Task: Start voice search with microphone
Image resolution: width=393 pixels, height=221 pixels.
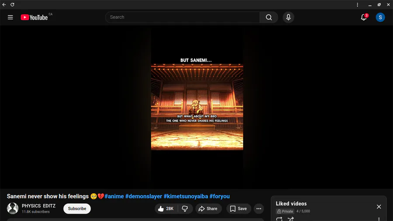Action: [289, 17]
